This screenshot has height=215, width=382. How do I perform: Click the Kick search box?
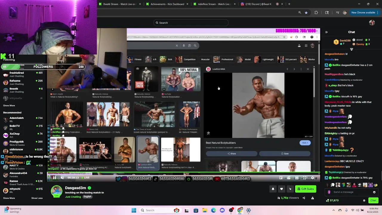click(191, 23)
